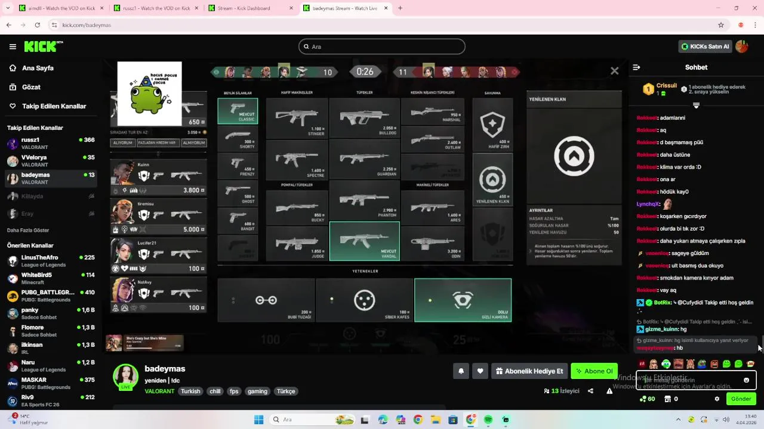Open the VALORANT category link under badeymas

click(x=159, y=391)
